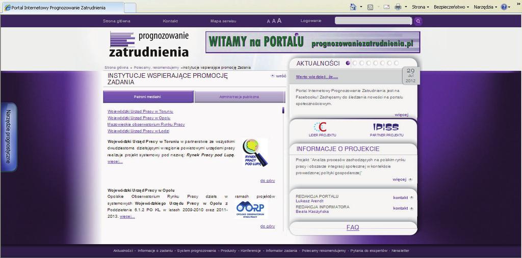Click the purple search magnifier button
522x258 pixels.
point(418,21)
